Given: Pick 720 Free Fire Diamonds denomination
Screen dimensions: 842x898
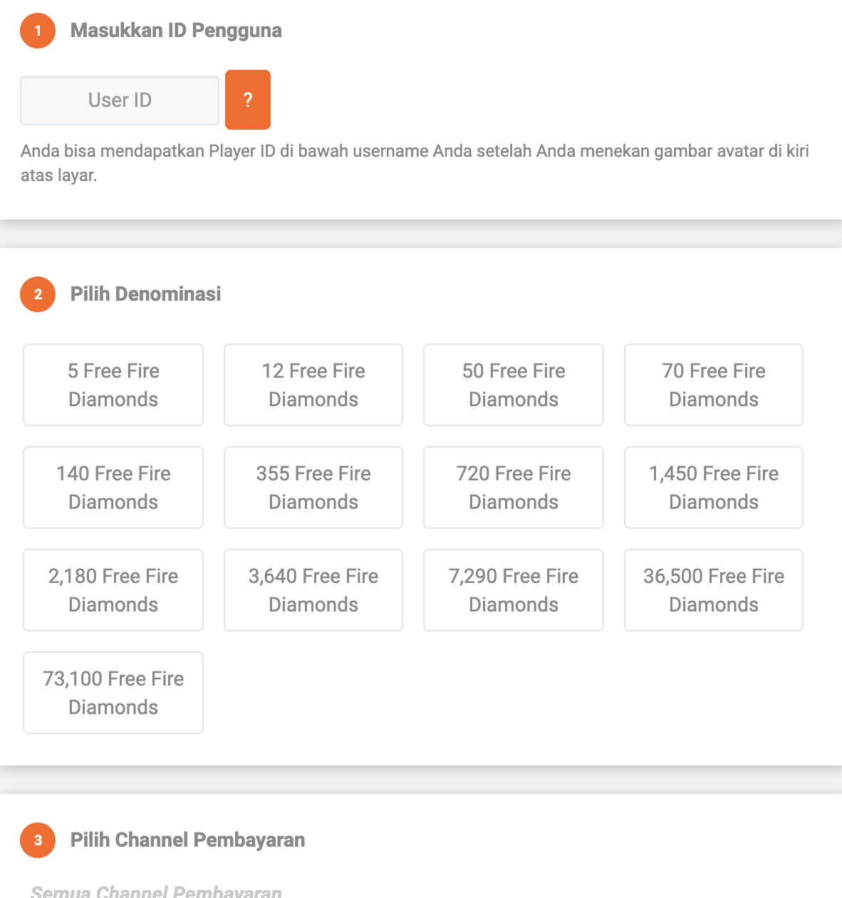Looking at the screenshot, I should pyautogui.click(x=514, y=487).
